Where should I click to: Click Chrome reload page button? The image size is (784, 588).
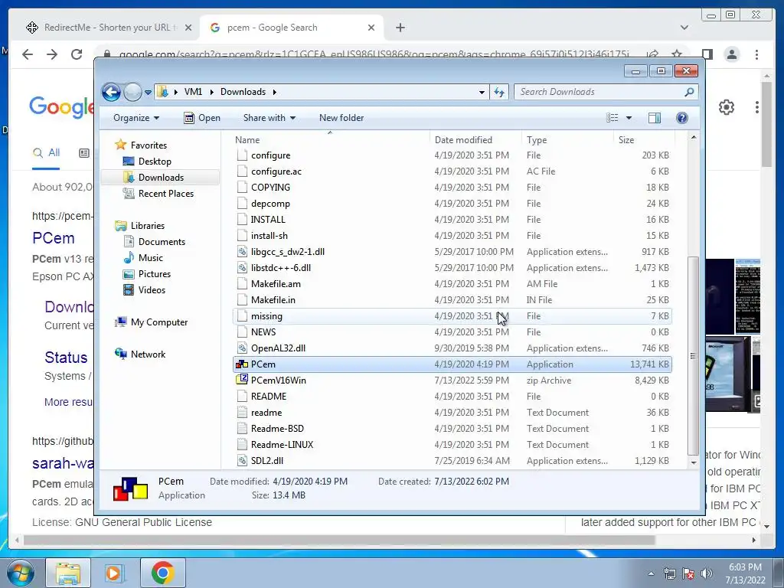coord(77,54)
